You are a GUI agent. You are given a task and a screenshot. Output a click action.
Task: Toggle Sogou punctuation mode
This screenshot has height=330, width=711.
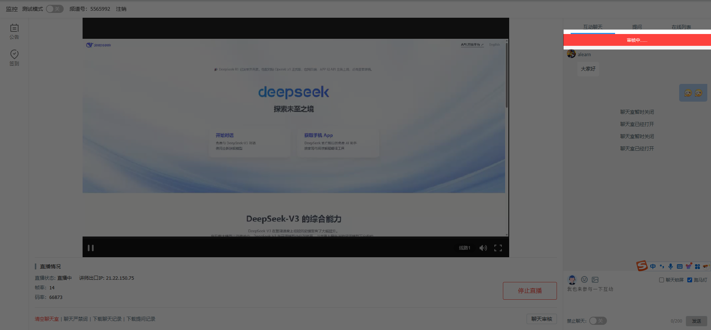pos(662,266)
